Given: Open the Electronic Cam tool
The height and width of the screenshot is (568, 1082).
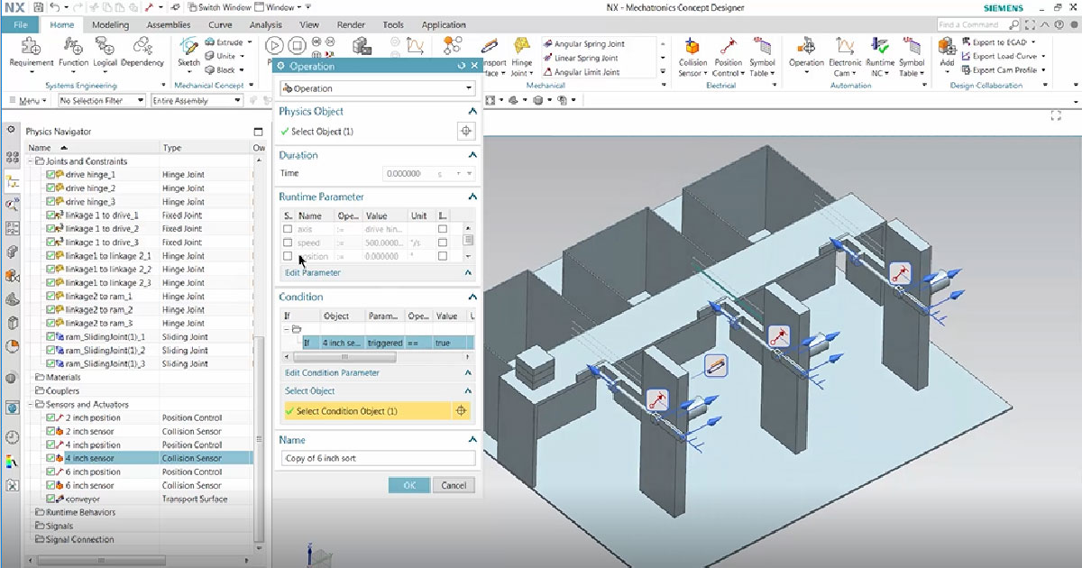Looking at the screenshot, I should point(845,56).
